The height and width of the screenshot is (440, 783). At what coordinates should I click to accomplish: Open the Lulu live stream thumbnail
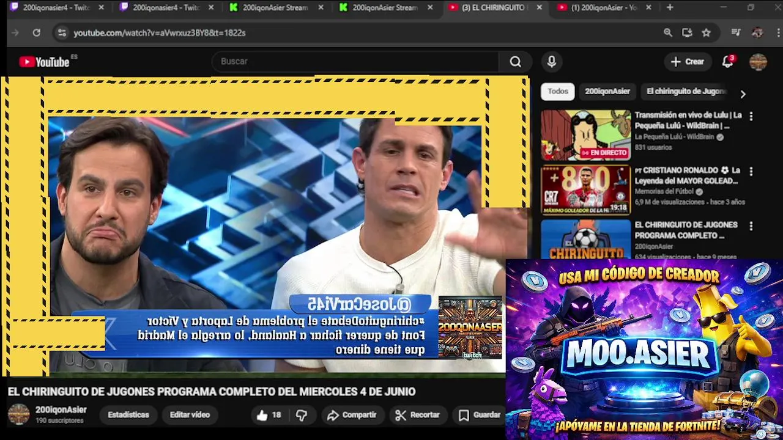585,135
